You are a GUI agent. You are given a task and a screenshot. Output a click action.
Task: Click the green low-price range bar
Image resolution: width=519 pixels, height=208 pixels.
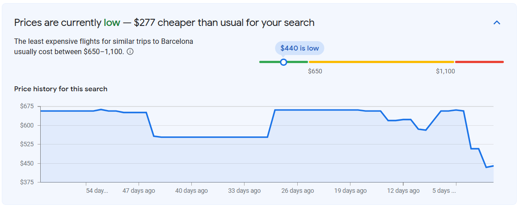click(284, 62)
